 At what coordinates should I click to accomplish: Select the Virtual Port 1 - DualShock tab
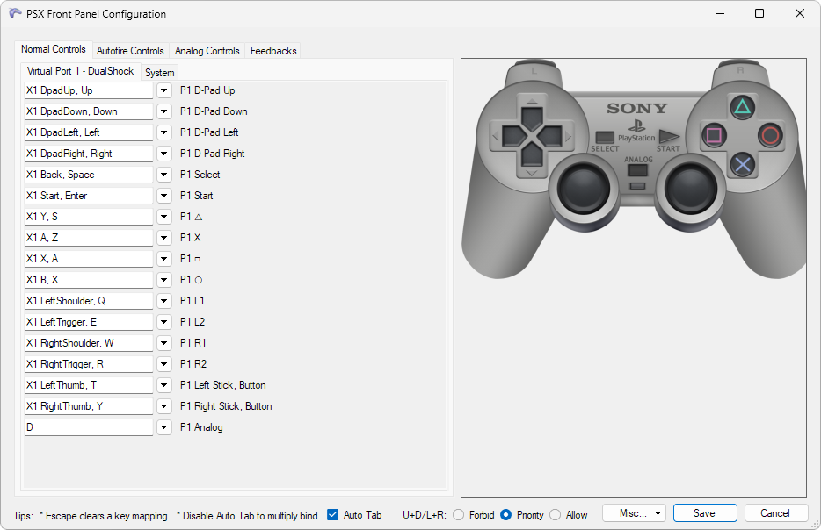(81, 71)
